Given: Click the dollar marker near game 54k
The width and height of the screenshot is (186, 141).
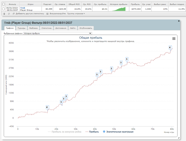Looking at the screenshot, I should (121, 62).
